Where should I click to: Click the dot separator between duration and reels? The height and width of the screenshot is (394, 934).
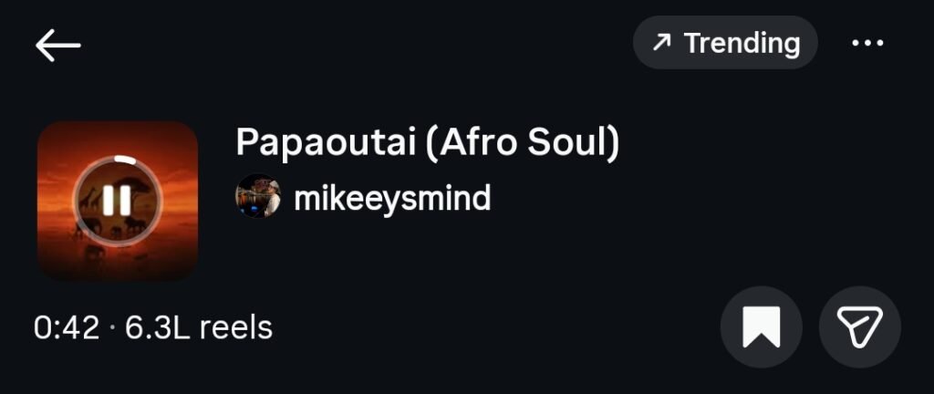pos(112,328)
